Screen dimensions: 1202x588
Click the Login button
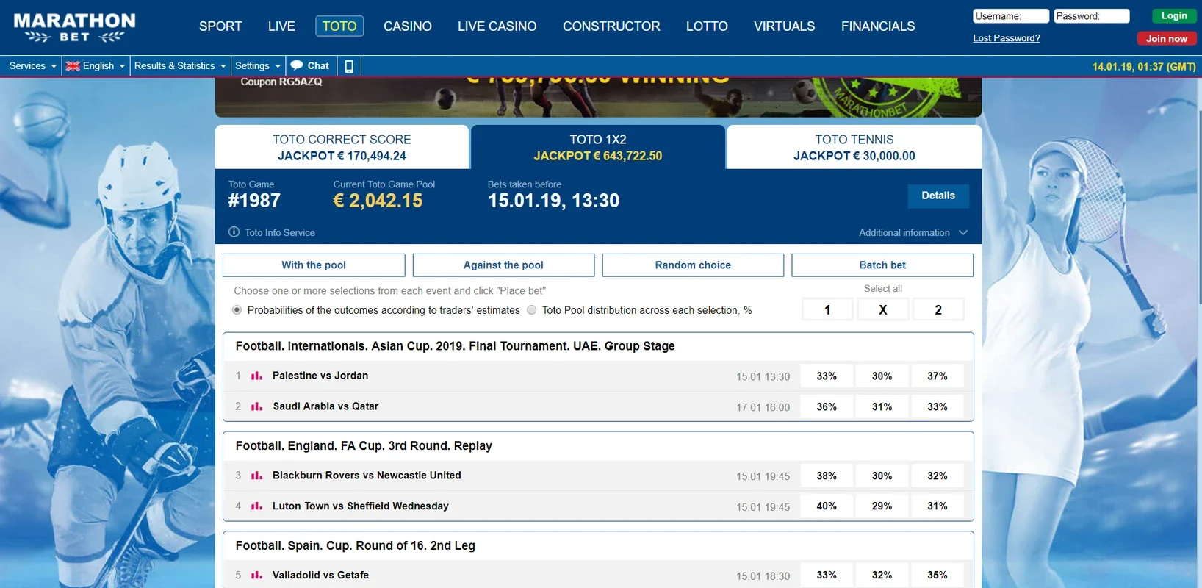click(x=1174, y=16)
